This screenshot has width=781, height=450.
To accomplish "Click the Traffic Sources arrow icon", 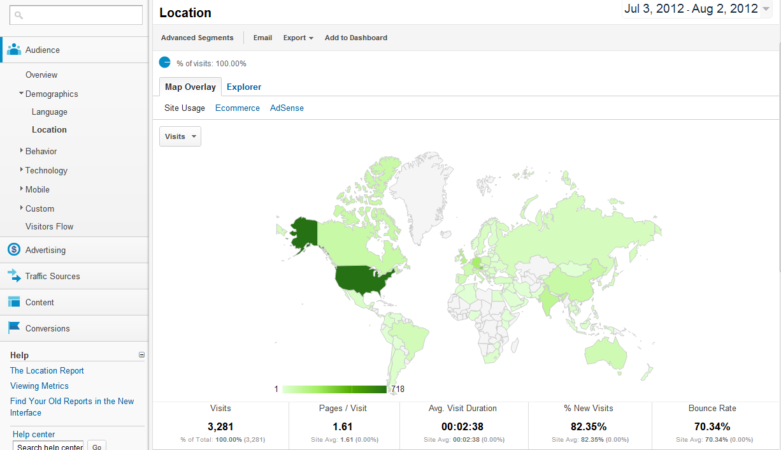I will point(14,276).
